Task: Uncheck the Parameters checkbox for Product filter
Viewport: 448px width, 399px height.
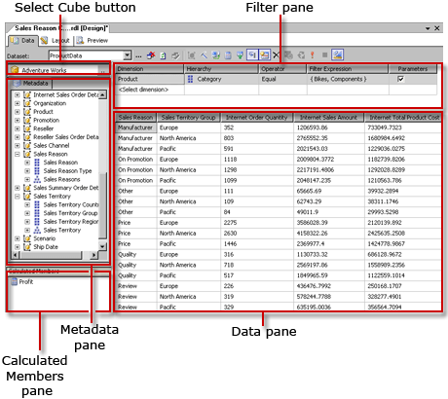Action: pyautogui.click(x=401, y=79)
